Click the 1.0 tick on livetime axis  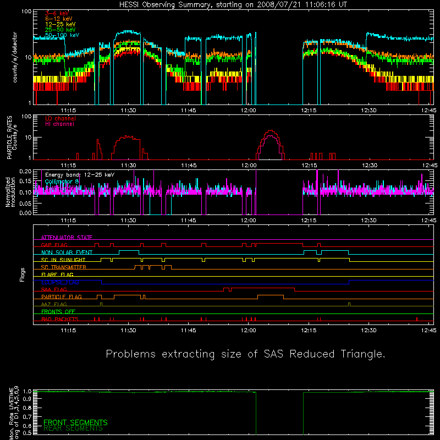coord(27,392)
